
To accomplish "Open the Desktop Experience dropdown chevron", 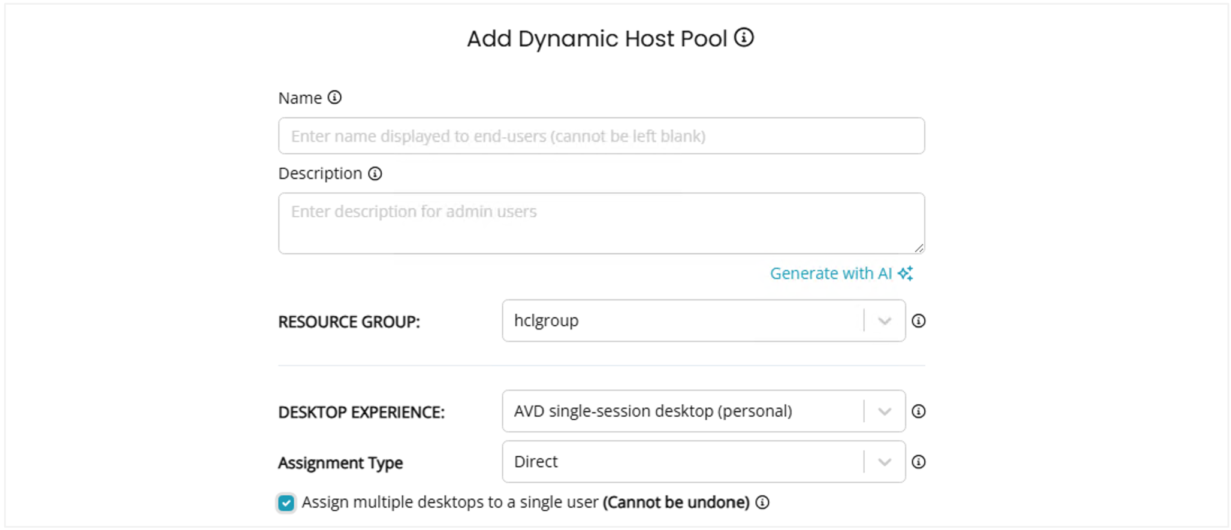I will point(885,411).
